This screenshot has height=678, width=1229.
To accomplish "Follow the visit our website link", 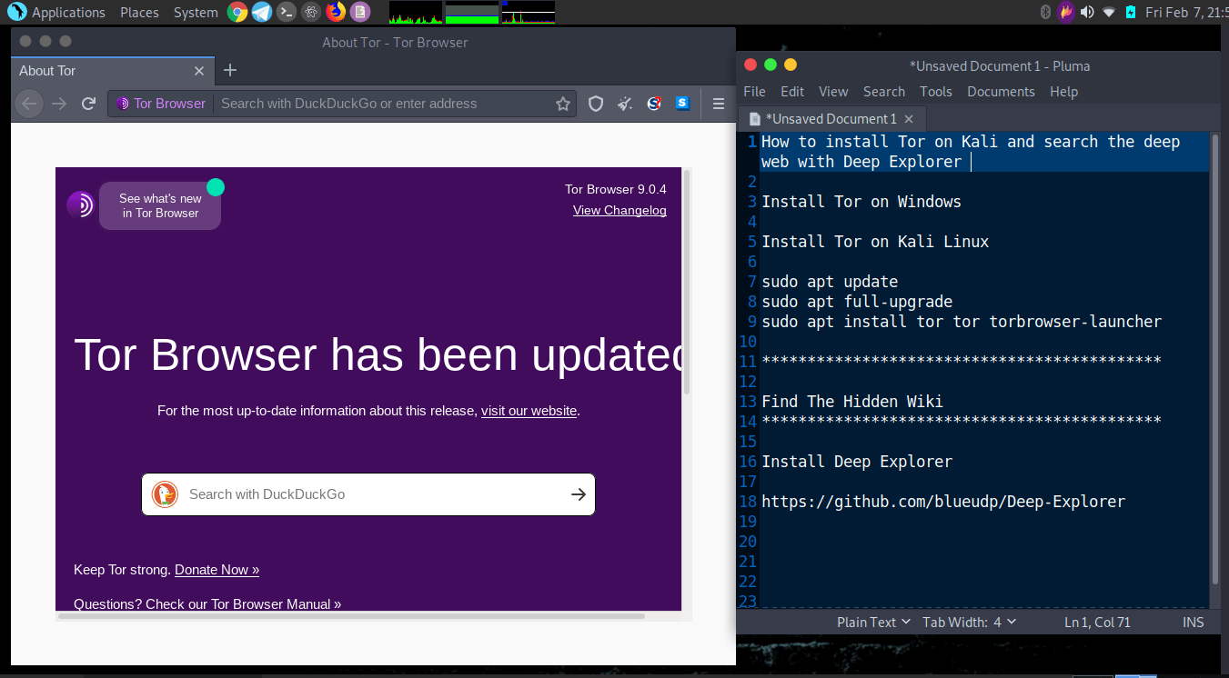I will 529,411.
